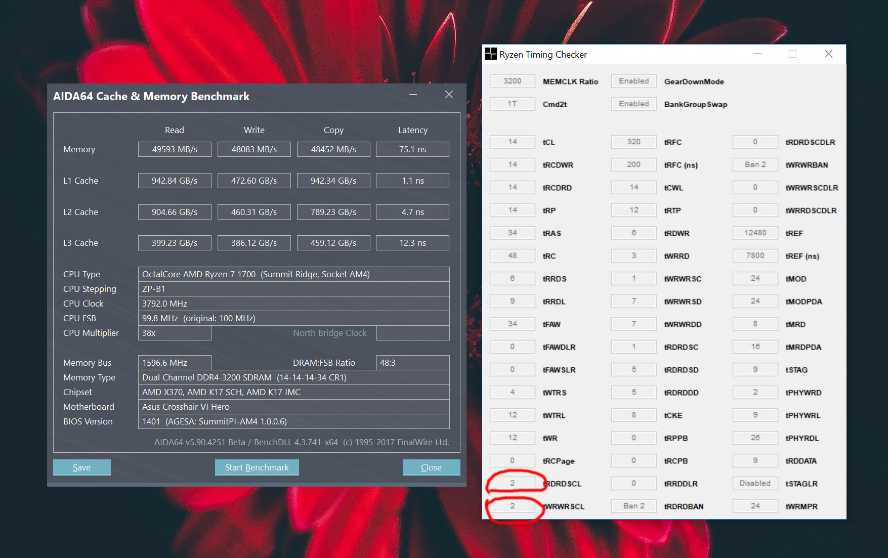This screenshot has width=888, height=558.
Task: Click the tRFC (ns) value 200
Action: [x=634, y=164]
